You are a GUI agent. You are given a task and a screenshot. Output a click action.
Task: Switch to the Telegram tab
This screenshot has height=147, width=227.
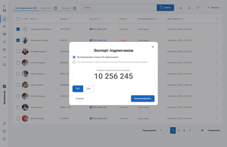69,8
